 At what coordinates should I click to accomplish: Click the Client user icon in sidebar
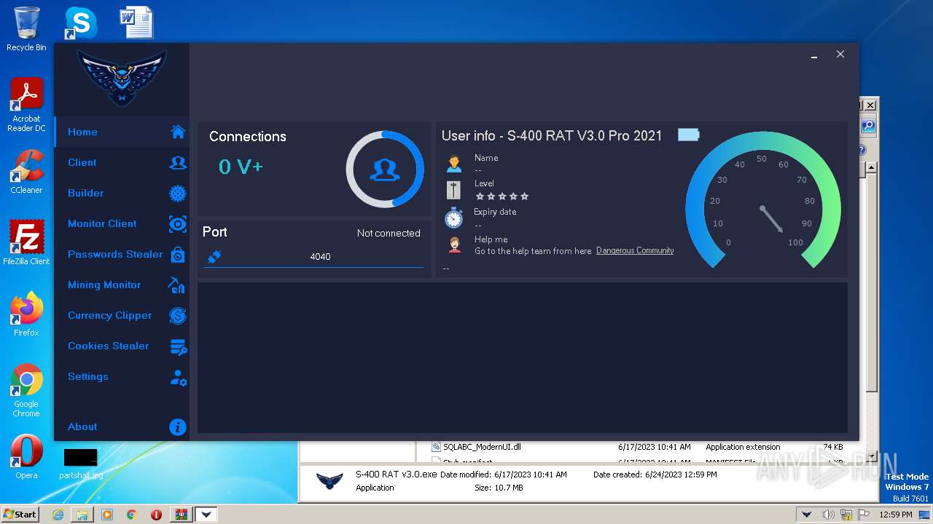[178, 162]
